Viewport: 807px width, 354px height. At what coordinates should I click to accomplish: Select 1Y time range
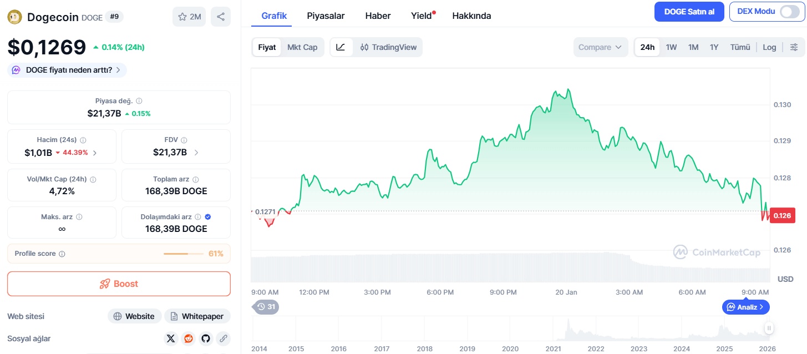point(714,47)
